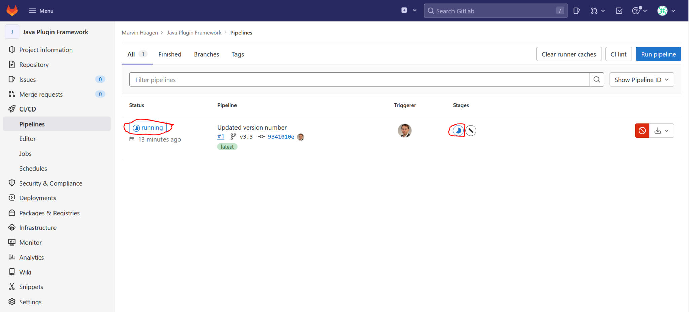Expand the artifacts download chevron

[667, 131]
